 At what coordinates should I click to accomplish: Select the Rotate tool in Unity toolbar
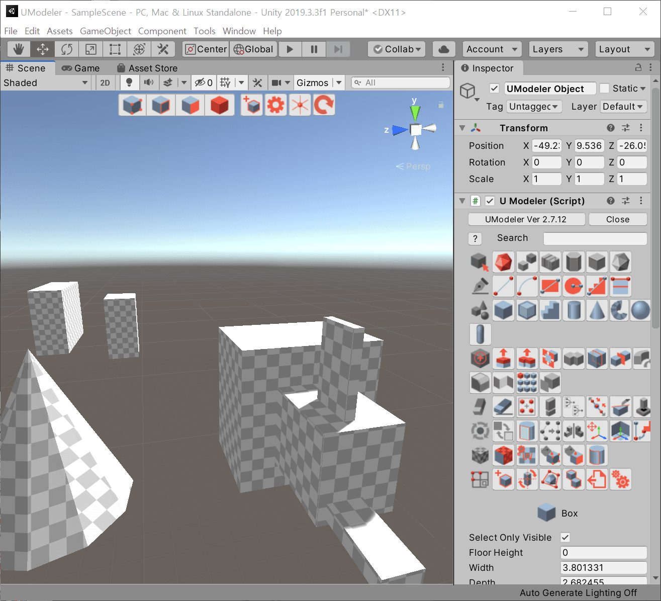pyautogui.click(x=67, y=49)
